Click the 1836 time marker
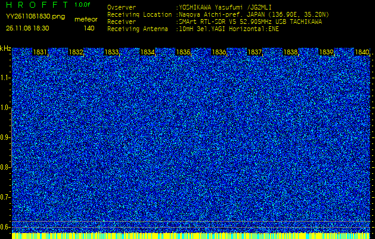Image resolution: width=375 pixels, height=239 pixels. [219, 52]
